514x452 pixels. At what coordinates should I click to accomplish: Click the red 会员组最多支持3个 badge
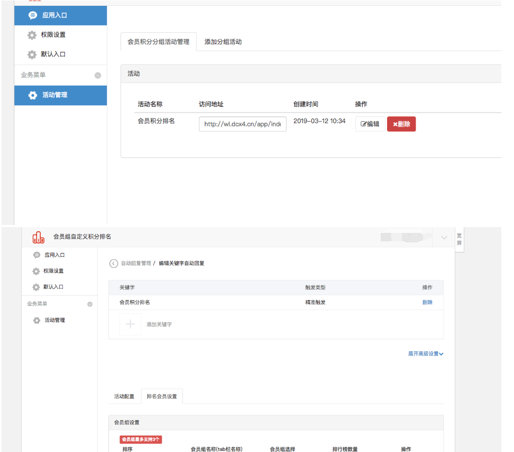[x=141, y=439]
